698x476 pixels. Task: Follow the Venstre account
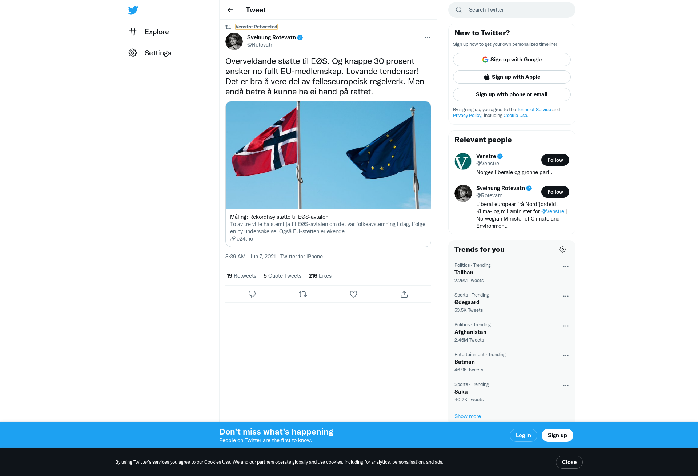tap(555, 160)
